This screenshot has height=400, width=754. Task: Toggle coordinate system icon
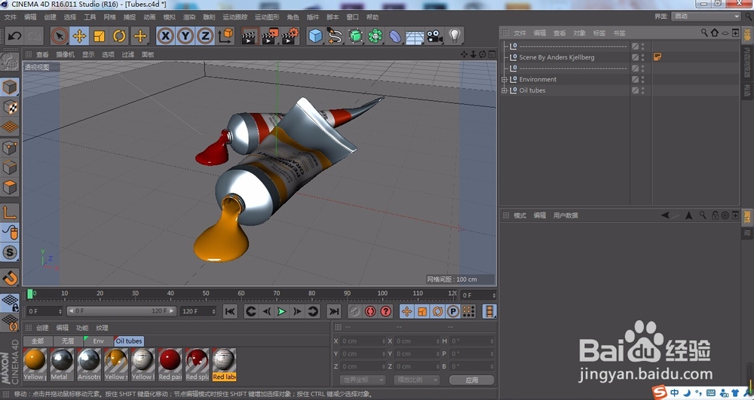pos(225,36)
